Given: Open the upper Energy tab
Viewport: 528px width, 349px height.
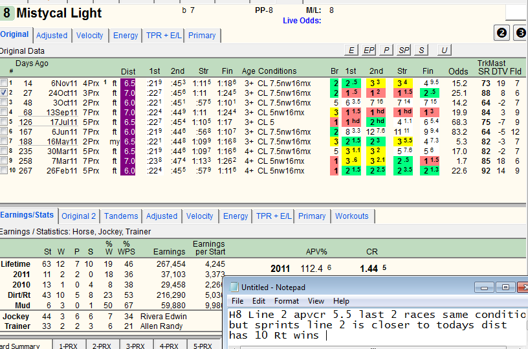Looking at the screenshot, I should [x=126, y=36].
